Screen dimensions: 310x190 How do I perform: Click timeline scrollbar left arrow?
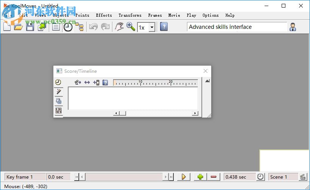pos(116,113)
